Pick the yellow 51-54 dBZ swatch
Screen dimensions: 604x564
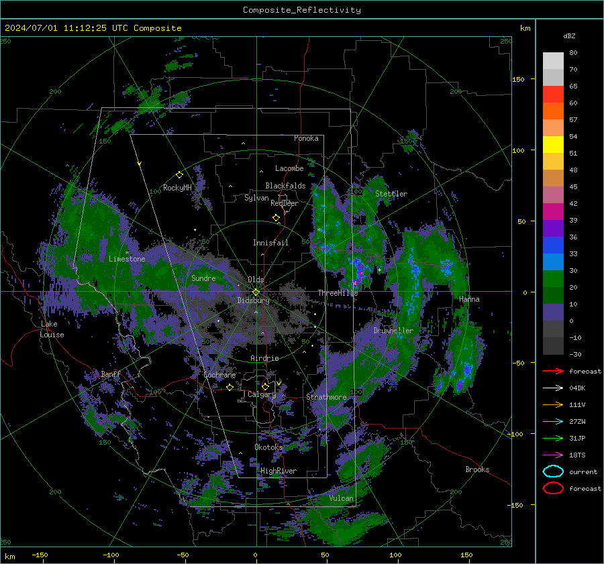pos(553,144)
